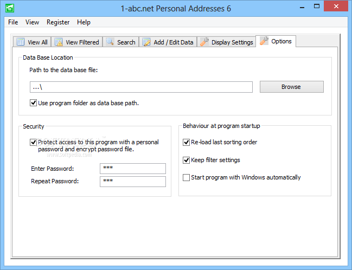352x270 pixels.
Task: Uncheck the password protection checkbox
Action: (x=34, y=142)
